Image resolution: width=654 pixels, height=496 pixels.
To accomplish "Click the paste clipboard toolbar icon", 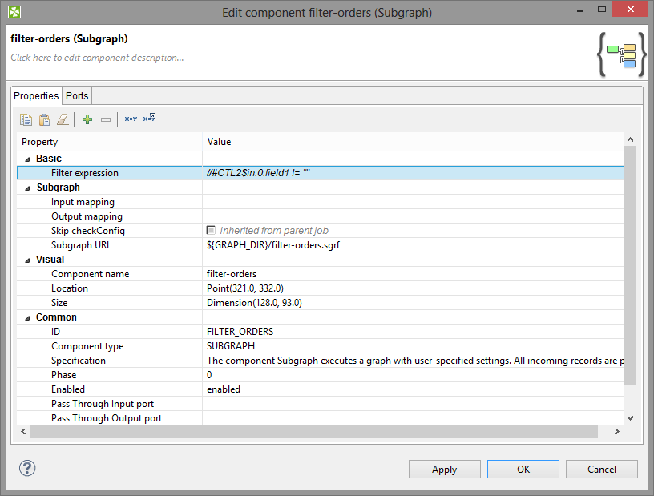I will point(45,119).
